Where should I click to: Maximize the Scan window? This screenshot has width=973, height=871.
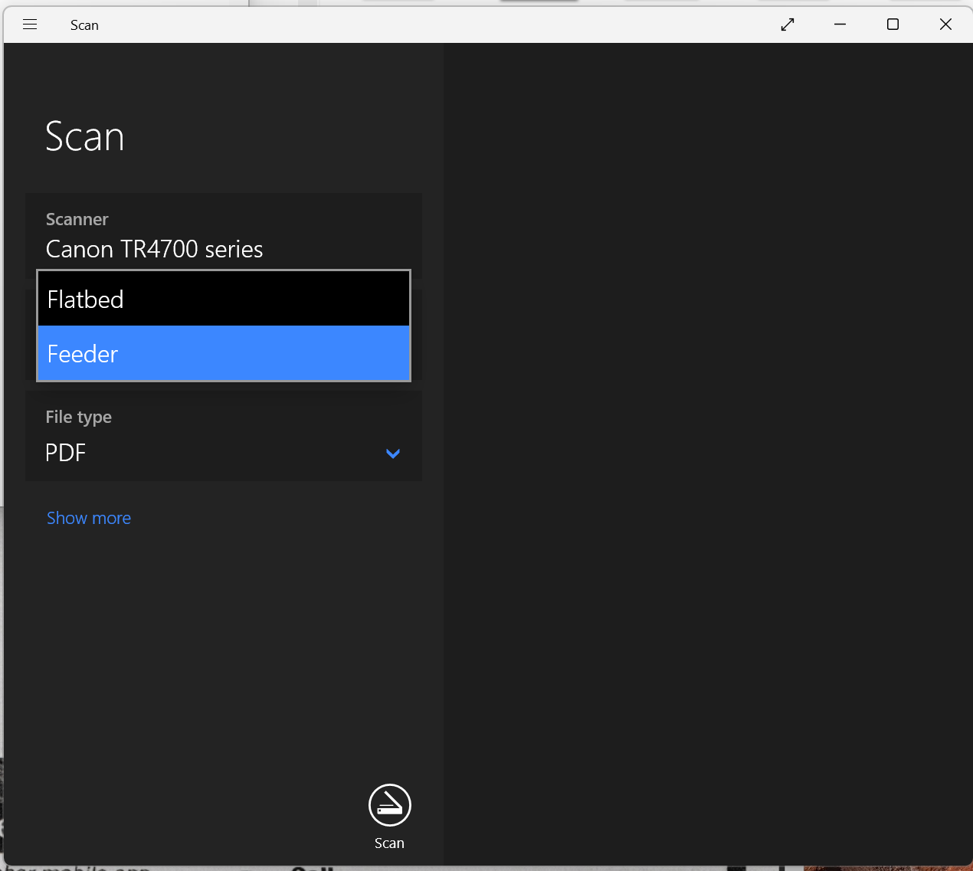tap(892, 25)
